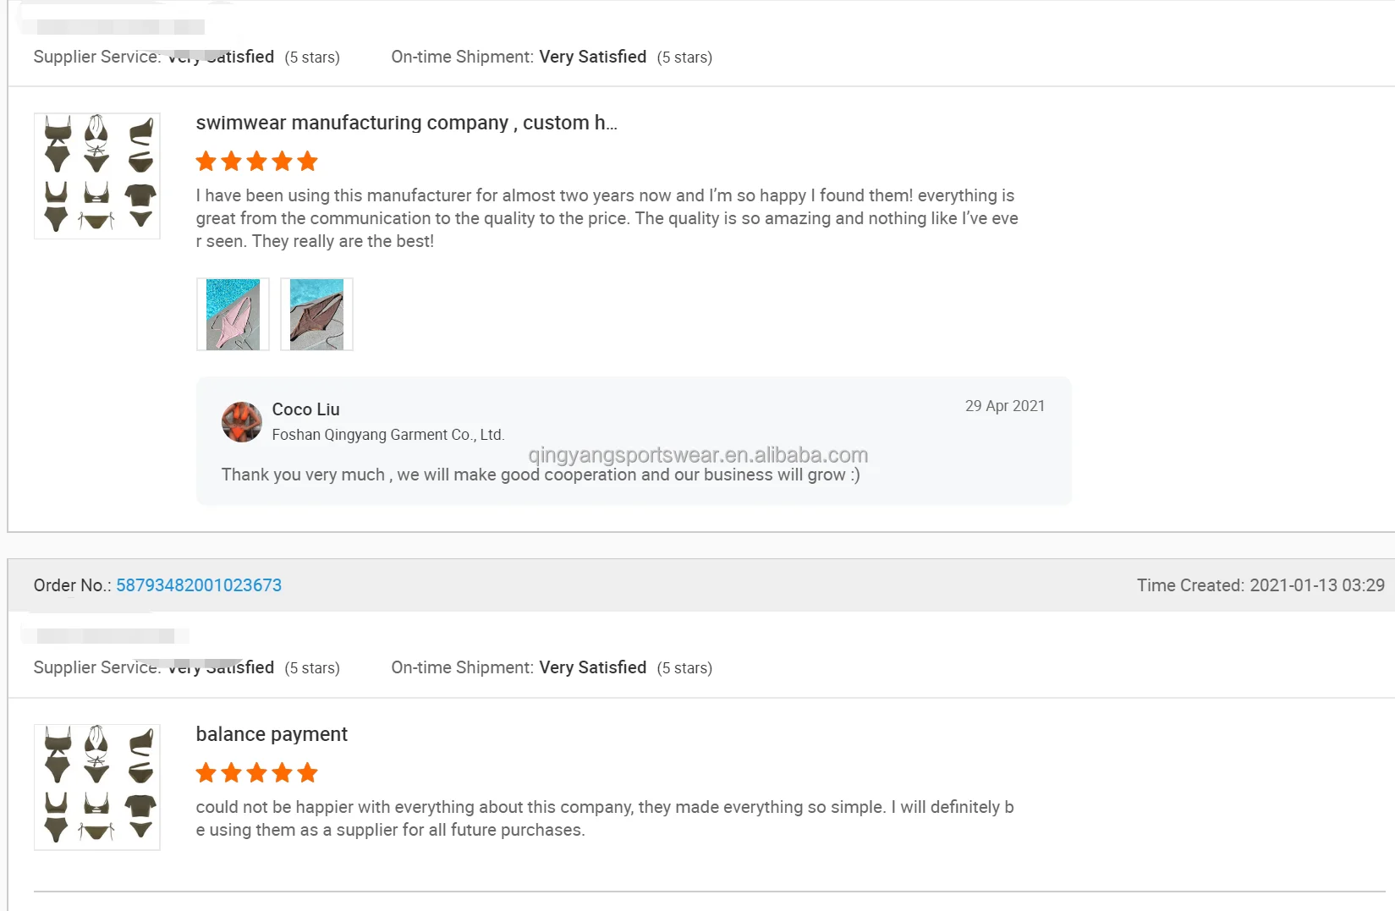
Task: Click the balance payment review title
Action: coord(272,734)
